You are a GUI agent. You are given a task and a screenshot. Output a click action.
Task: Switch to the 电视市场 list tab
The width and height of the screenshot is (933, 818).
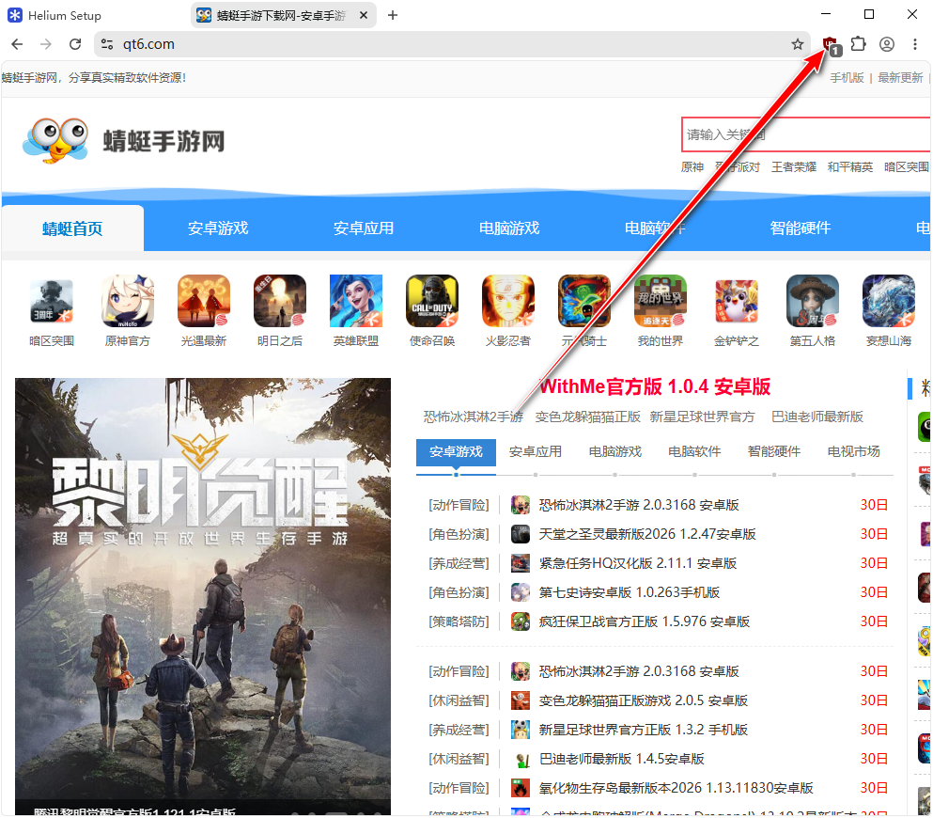pyautogui.click(x=853, y=452)
